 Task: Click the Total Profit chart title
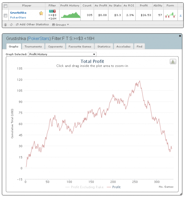tap(92, 61)
